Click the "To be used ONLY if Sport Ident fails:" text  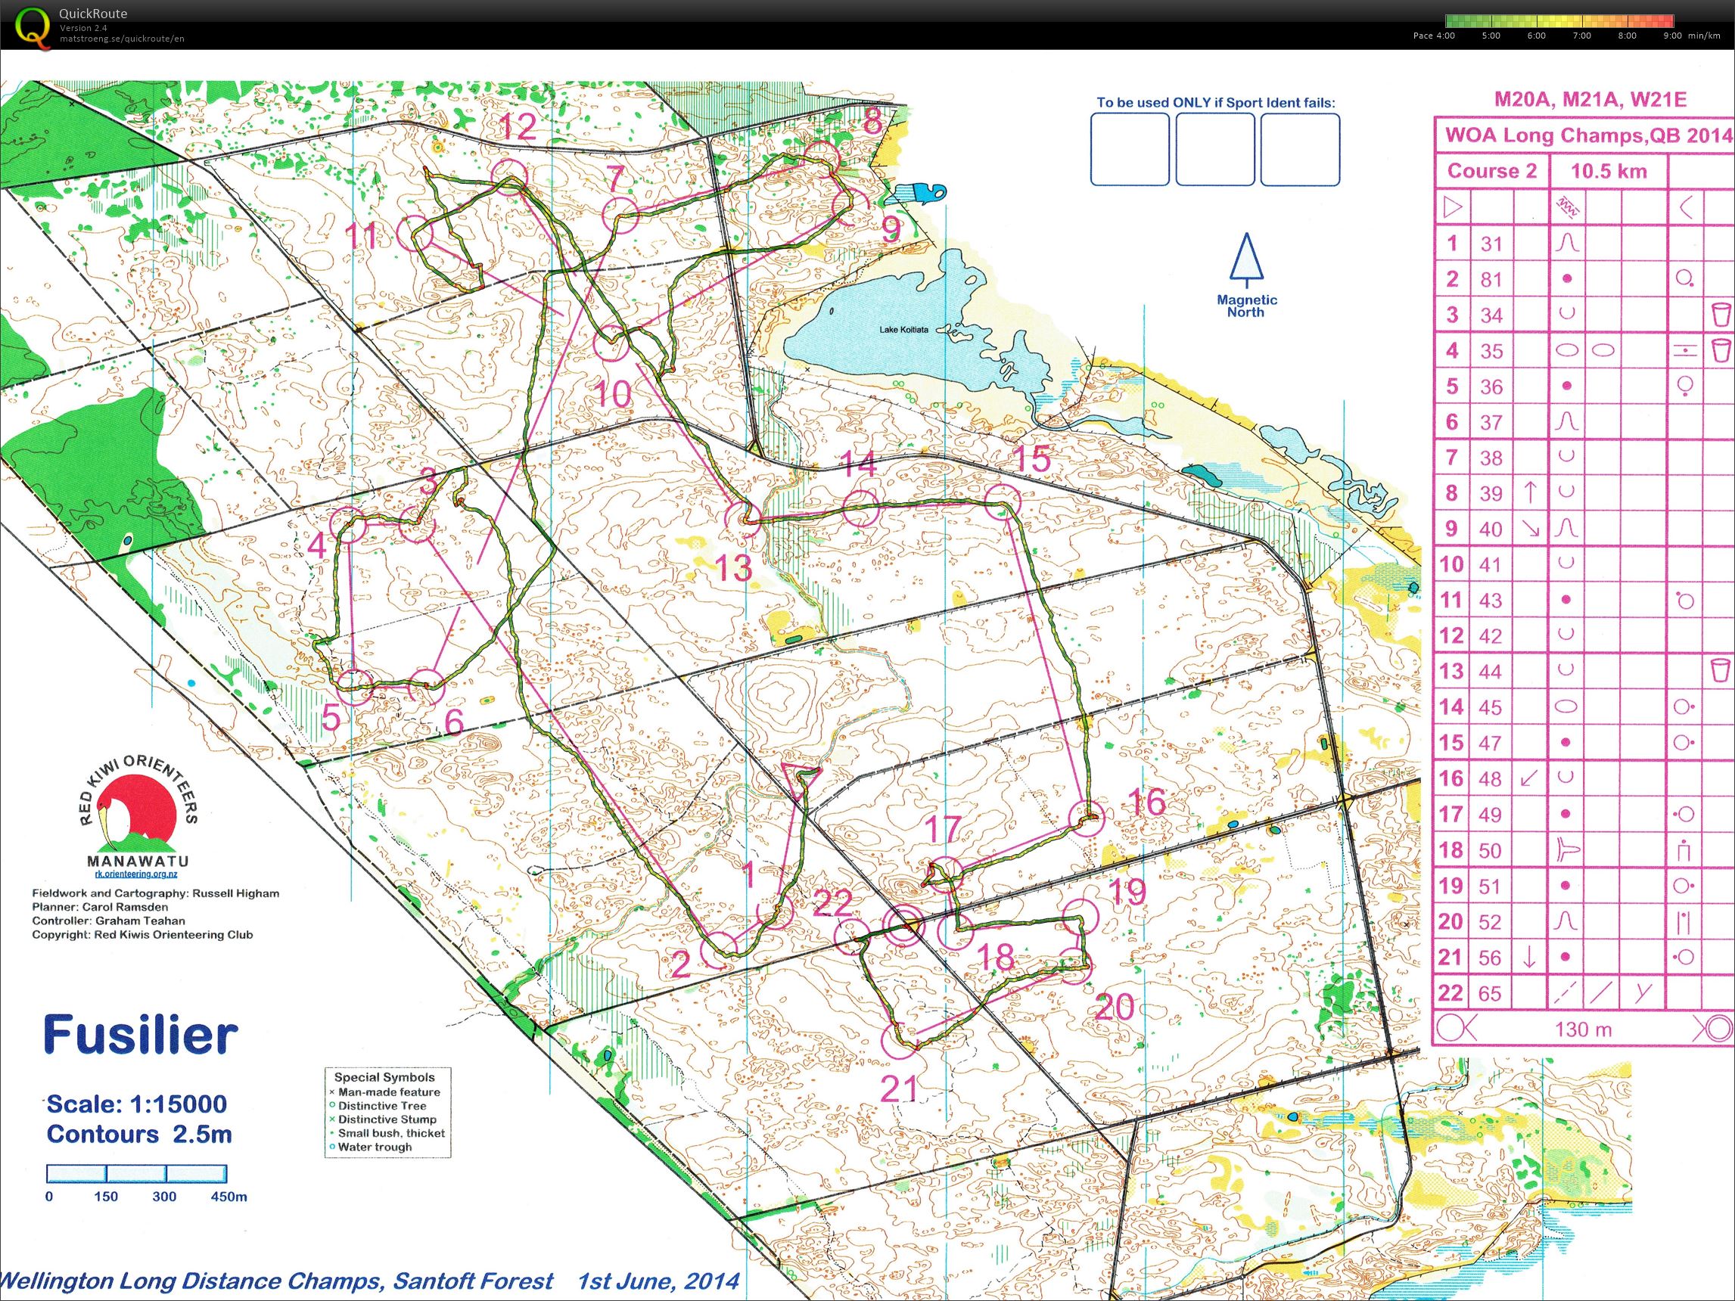[x=1216, y=102]
